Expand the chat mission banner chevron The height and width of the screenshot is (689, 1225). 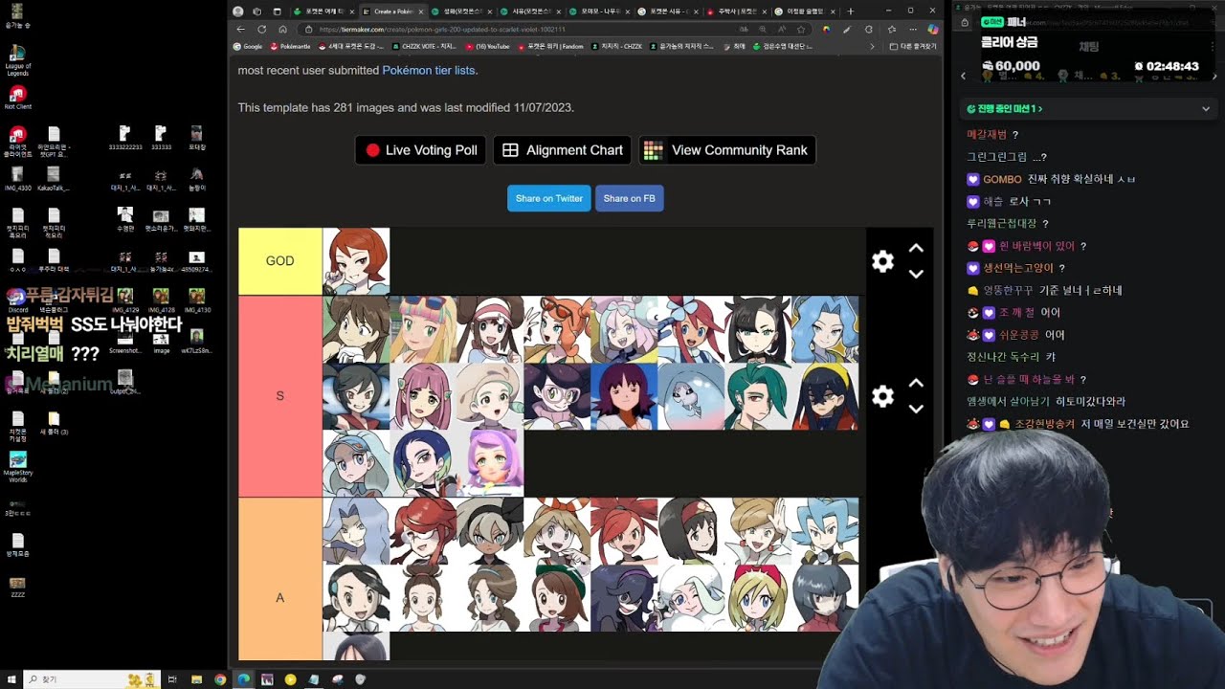tap(1206, 109)
